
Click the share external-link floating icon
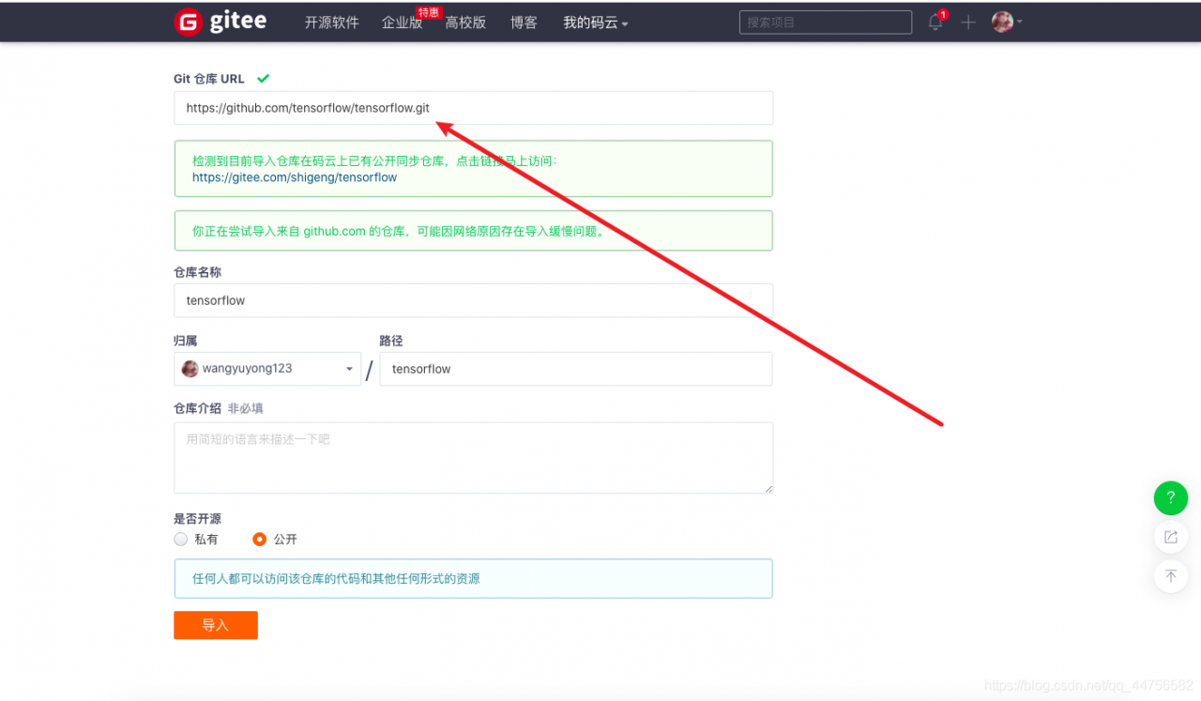(1170, 537)
